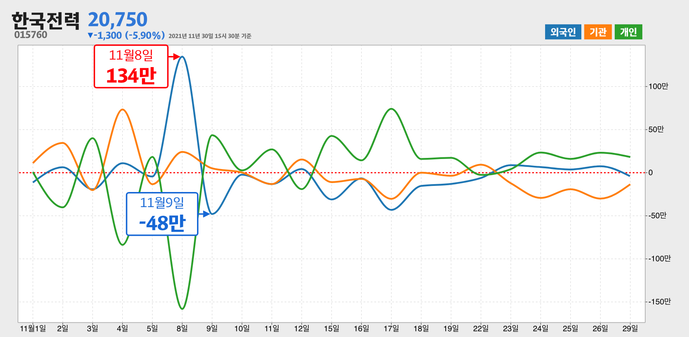Click the 26일 x-axis label
Viewport: 689px width, 337px height.
click(x=600, y=328)
